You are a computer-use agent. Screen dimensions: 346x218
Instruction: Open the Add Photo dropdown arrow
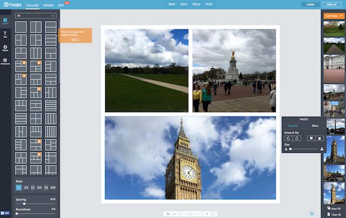342,16
